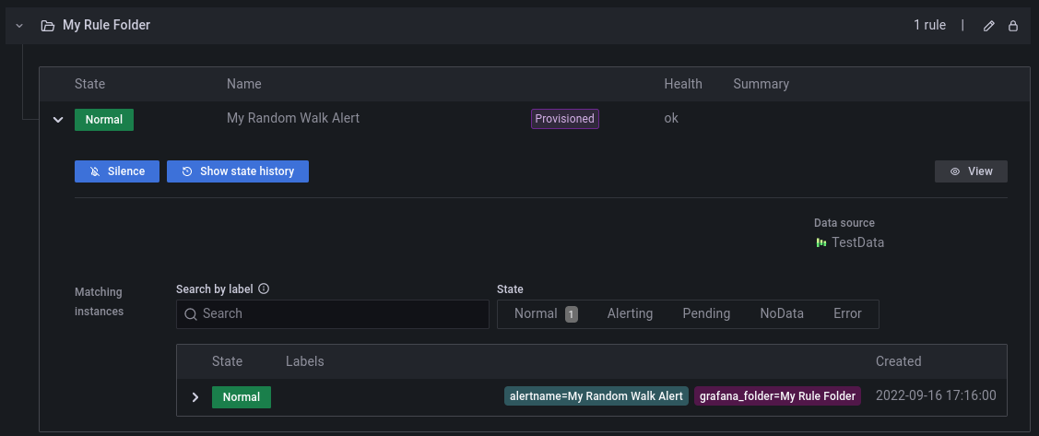
Task: Expand the Normal alert instance row
Action: point(195,397)
